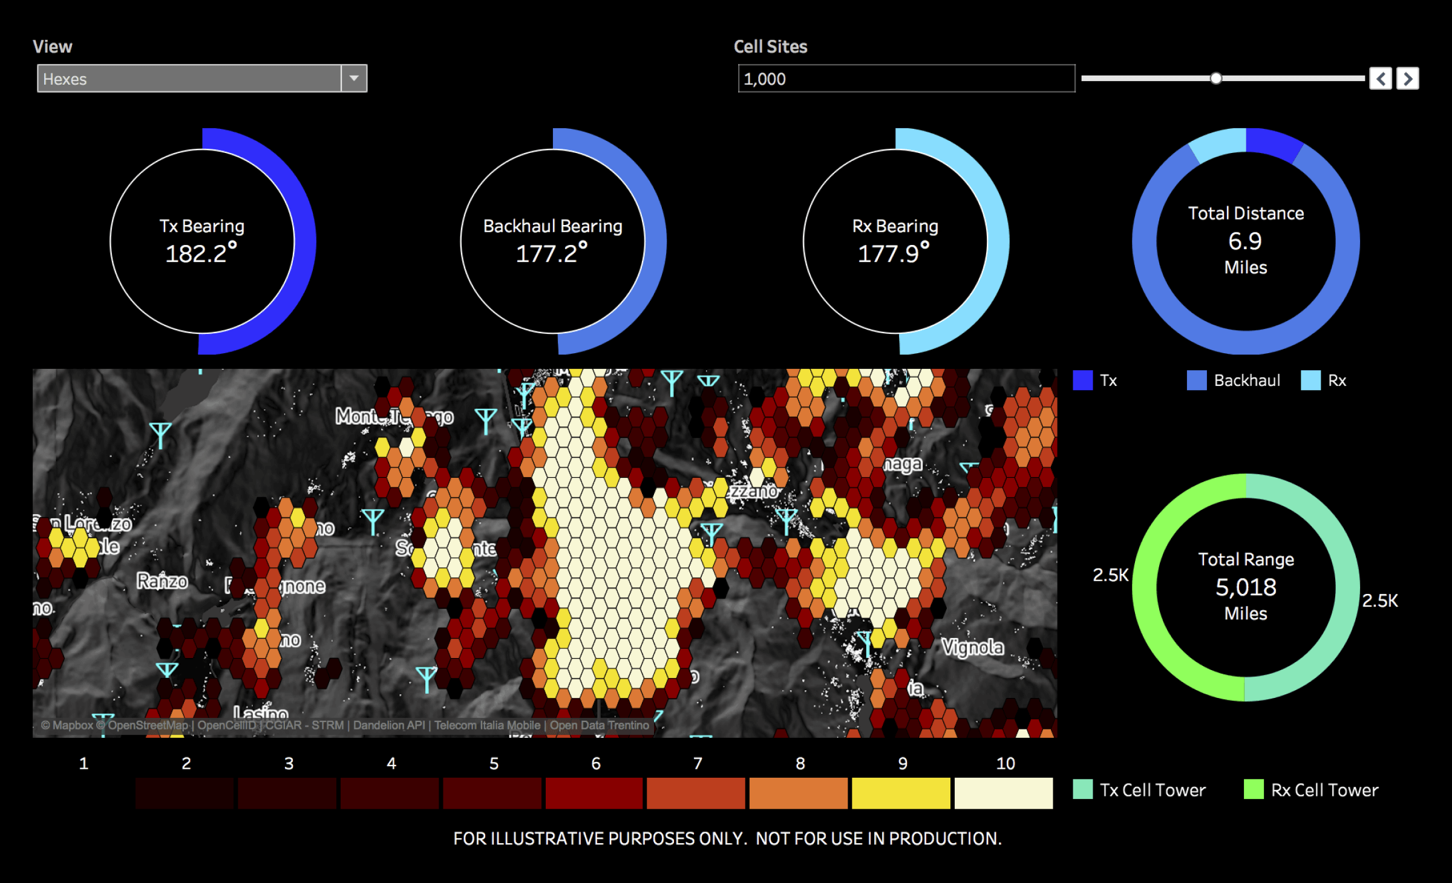Click the left stepper arrow beside the slider
Screen dimensions: 1452x883
coord(1381,79)
